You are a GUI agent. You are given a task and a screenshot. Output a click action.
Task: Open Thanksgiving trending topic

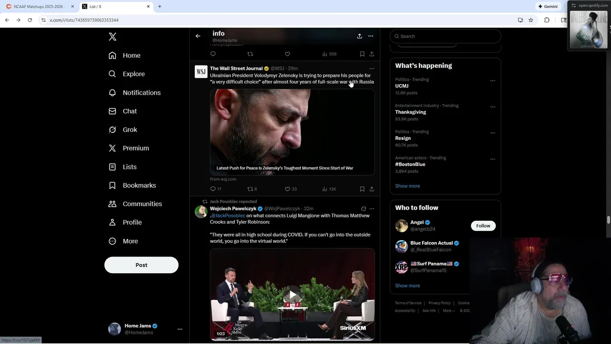(x=411, y=112)
